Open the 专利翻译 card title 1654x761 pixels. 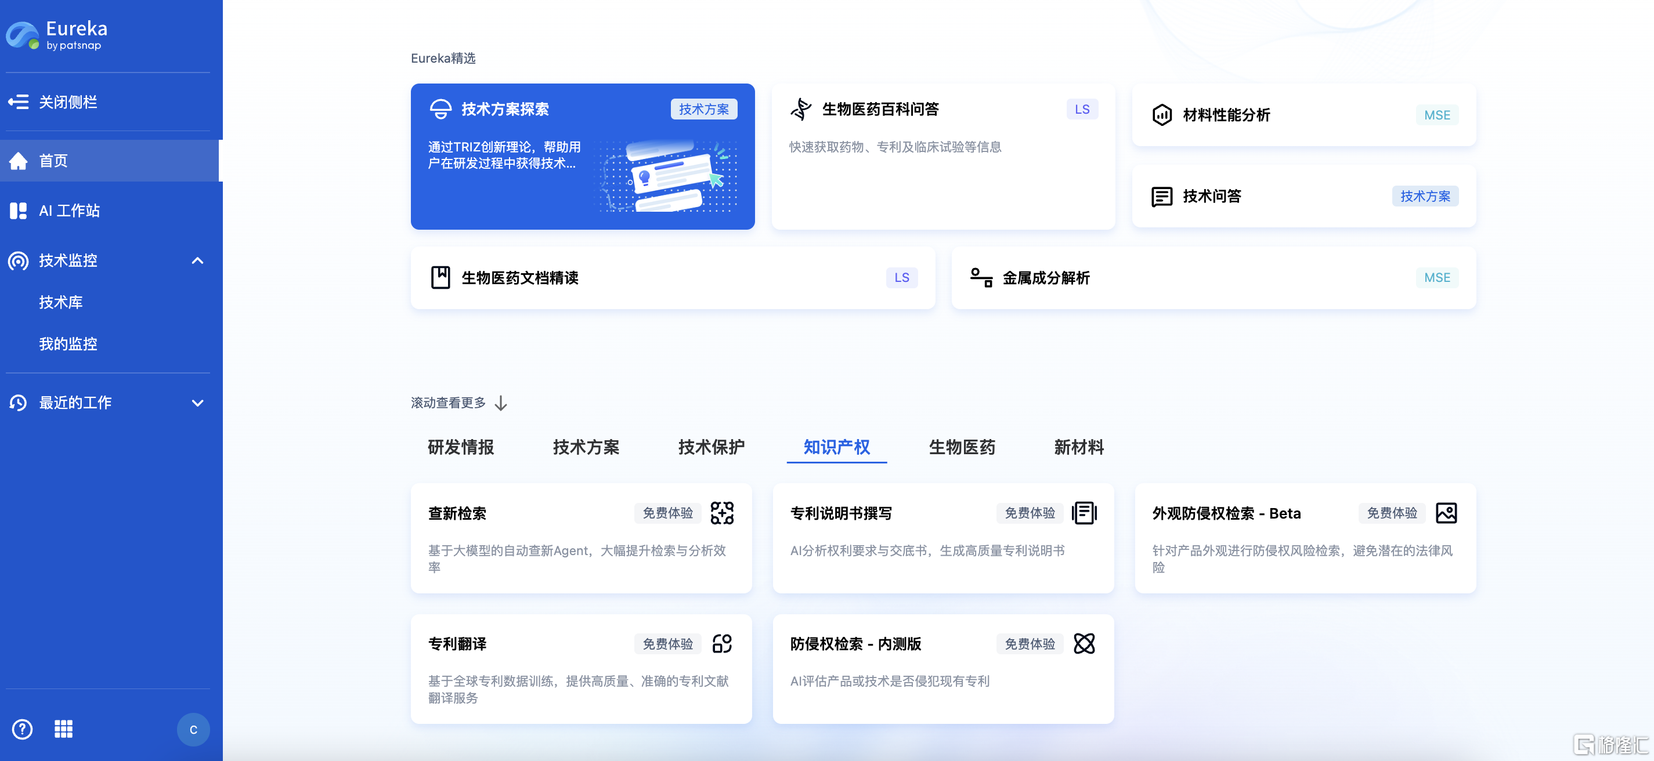(x=457, y=644)
